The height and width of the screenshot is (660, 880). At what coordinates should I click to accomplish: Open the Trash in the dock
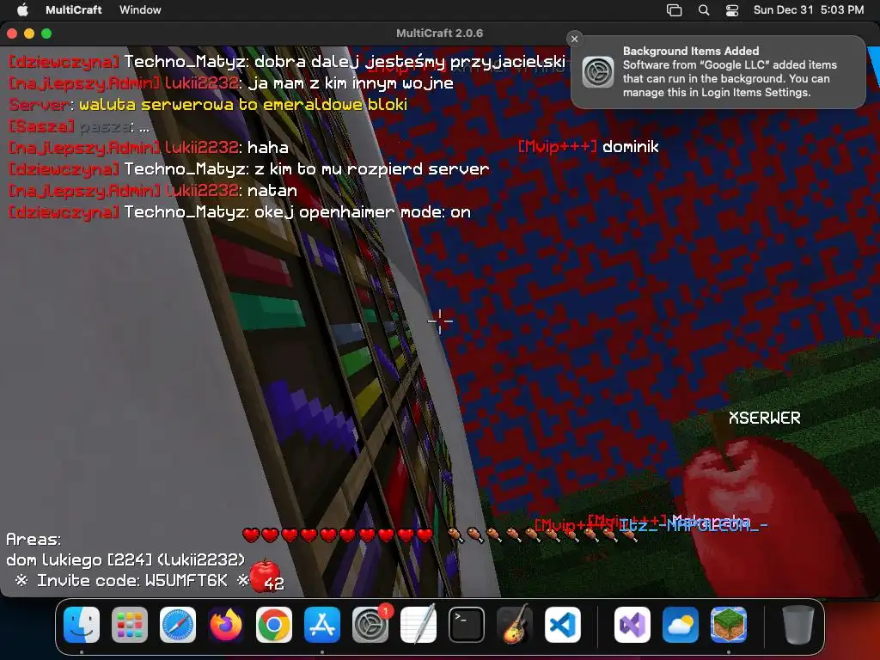798,624
